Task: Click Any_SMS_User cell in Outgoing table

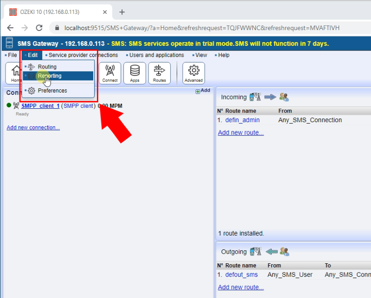Action: point(290,274)
